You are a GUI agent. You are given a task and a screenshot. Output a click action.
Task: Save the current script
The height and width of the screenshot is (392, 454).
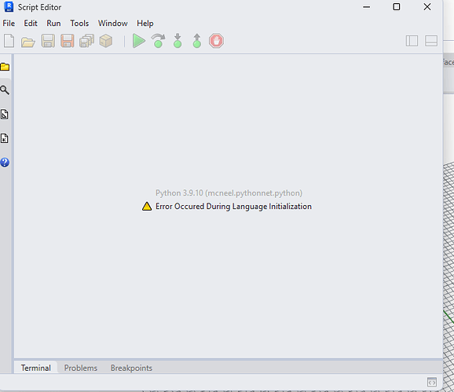(48, 41)
